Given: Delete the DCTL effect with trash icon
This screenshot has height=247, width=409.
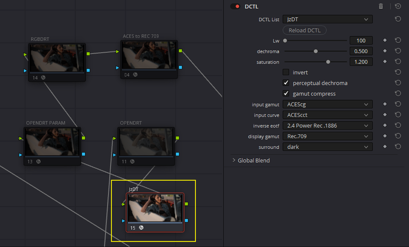Looking at the screenshot, I should (381, 6).
